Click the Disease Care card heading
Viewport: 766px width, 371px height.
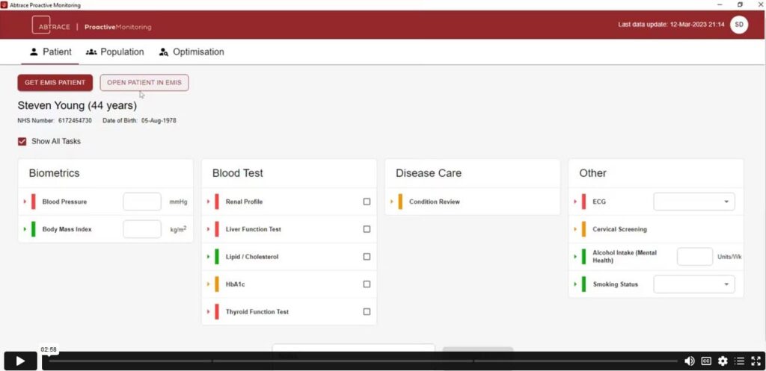(429, 173)
